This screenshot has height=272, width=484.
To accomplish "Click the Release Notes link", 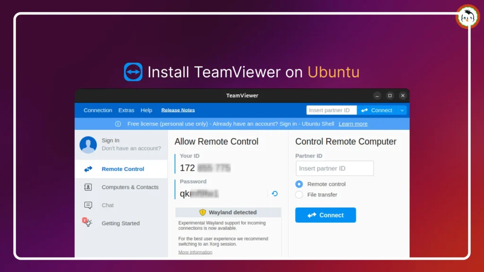I will click(178, 110).
